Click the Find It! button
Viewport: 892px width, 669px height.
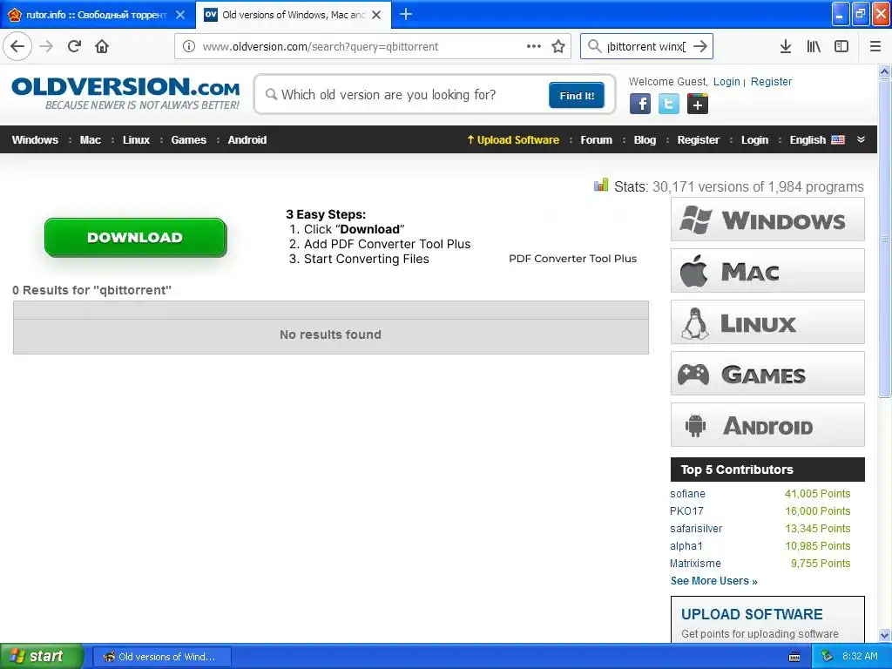pos(577,95)
